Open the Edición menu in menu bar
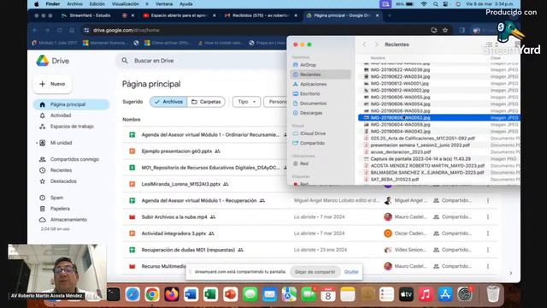The image size is (547, 308). 97,4
